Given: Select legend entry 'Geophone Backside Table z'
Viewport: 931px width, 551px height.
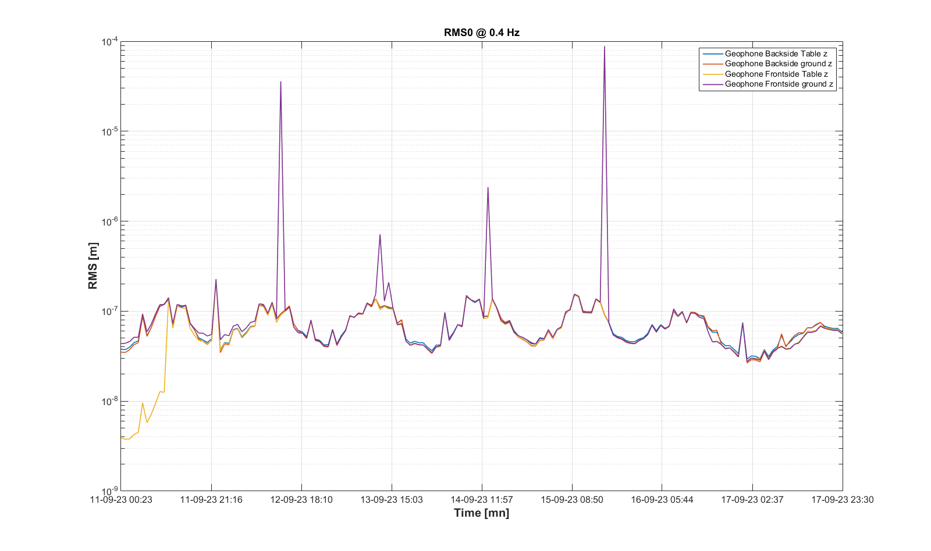Looking at the screenshot, I should coord(776,53).
